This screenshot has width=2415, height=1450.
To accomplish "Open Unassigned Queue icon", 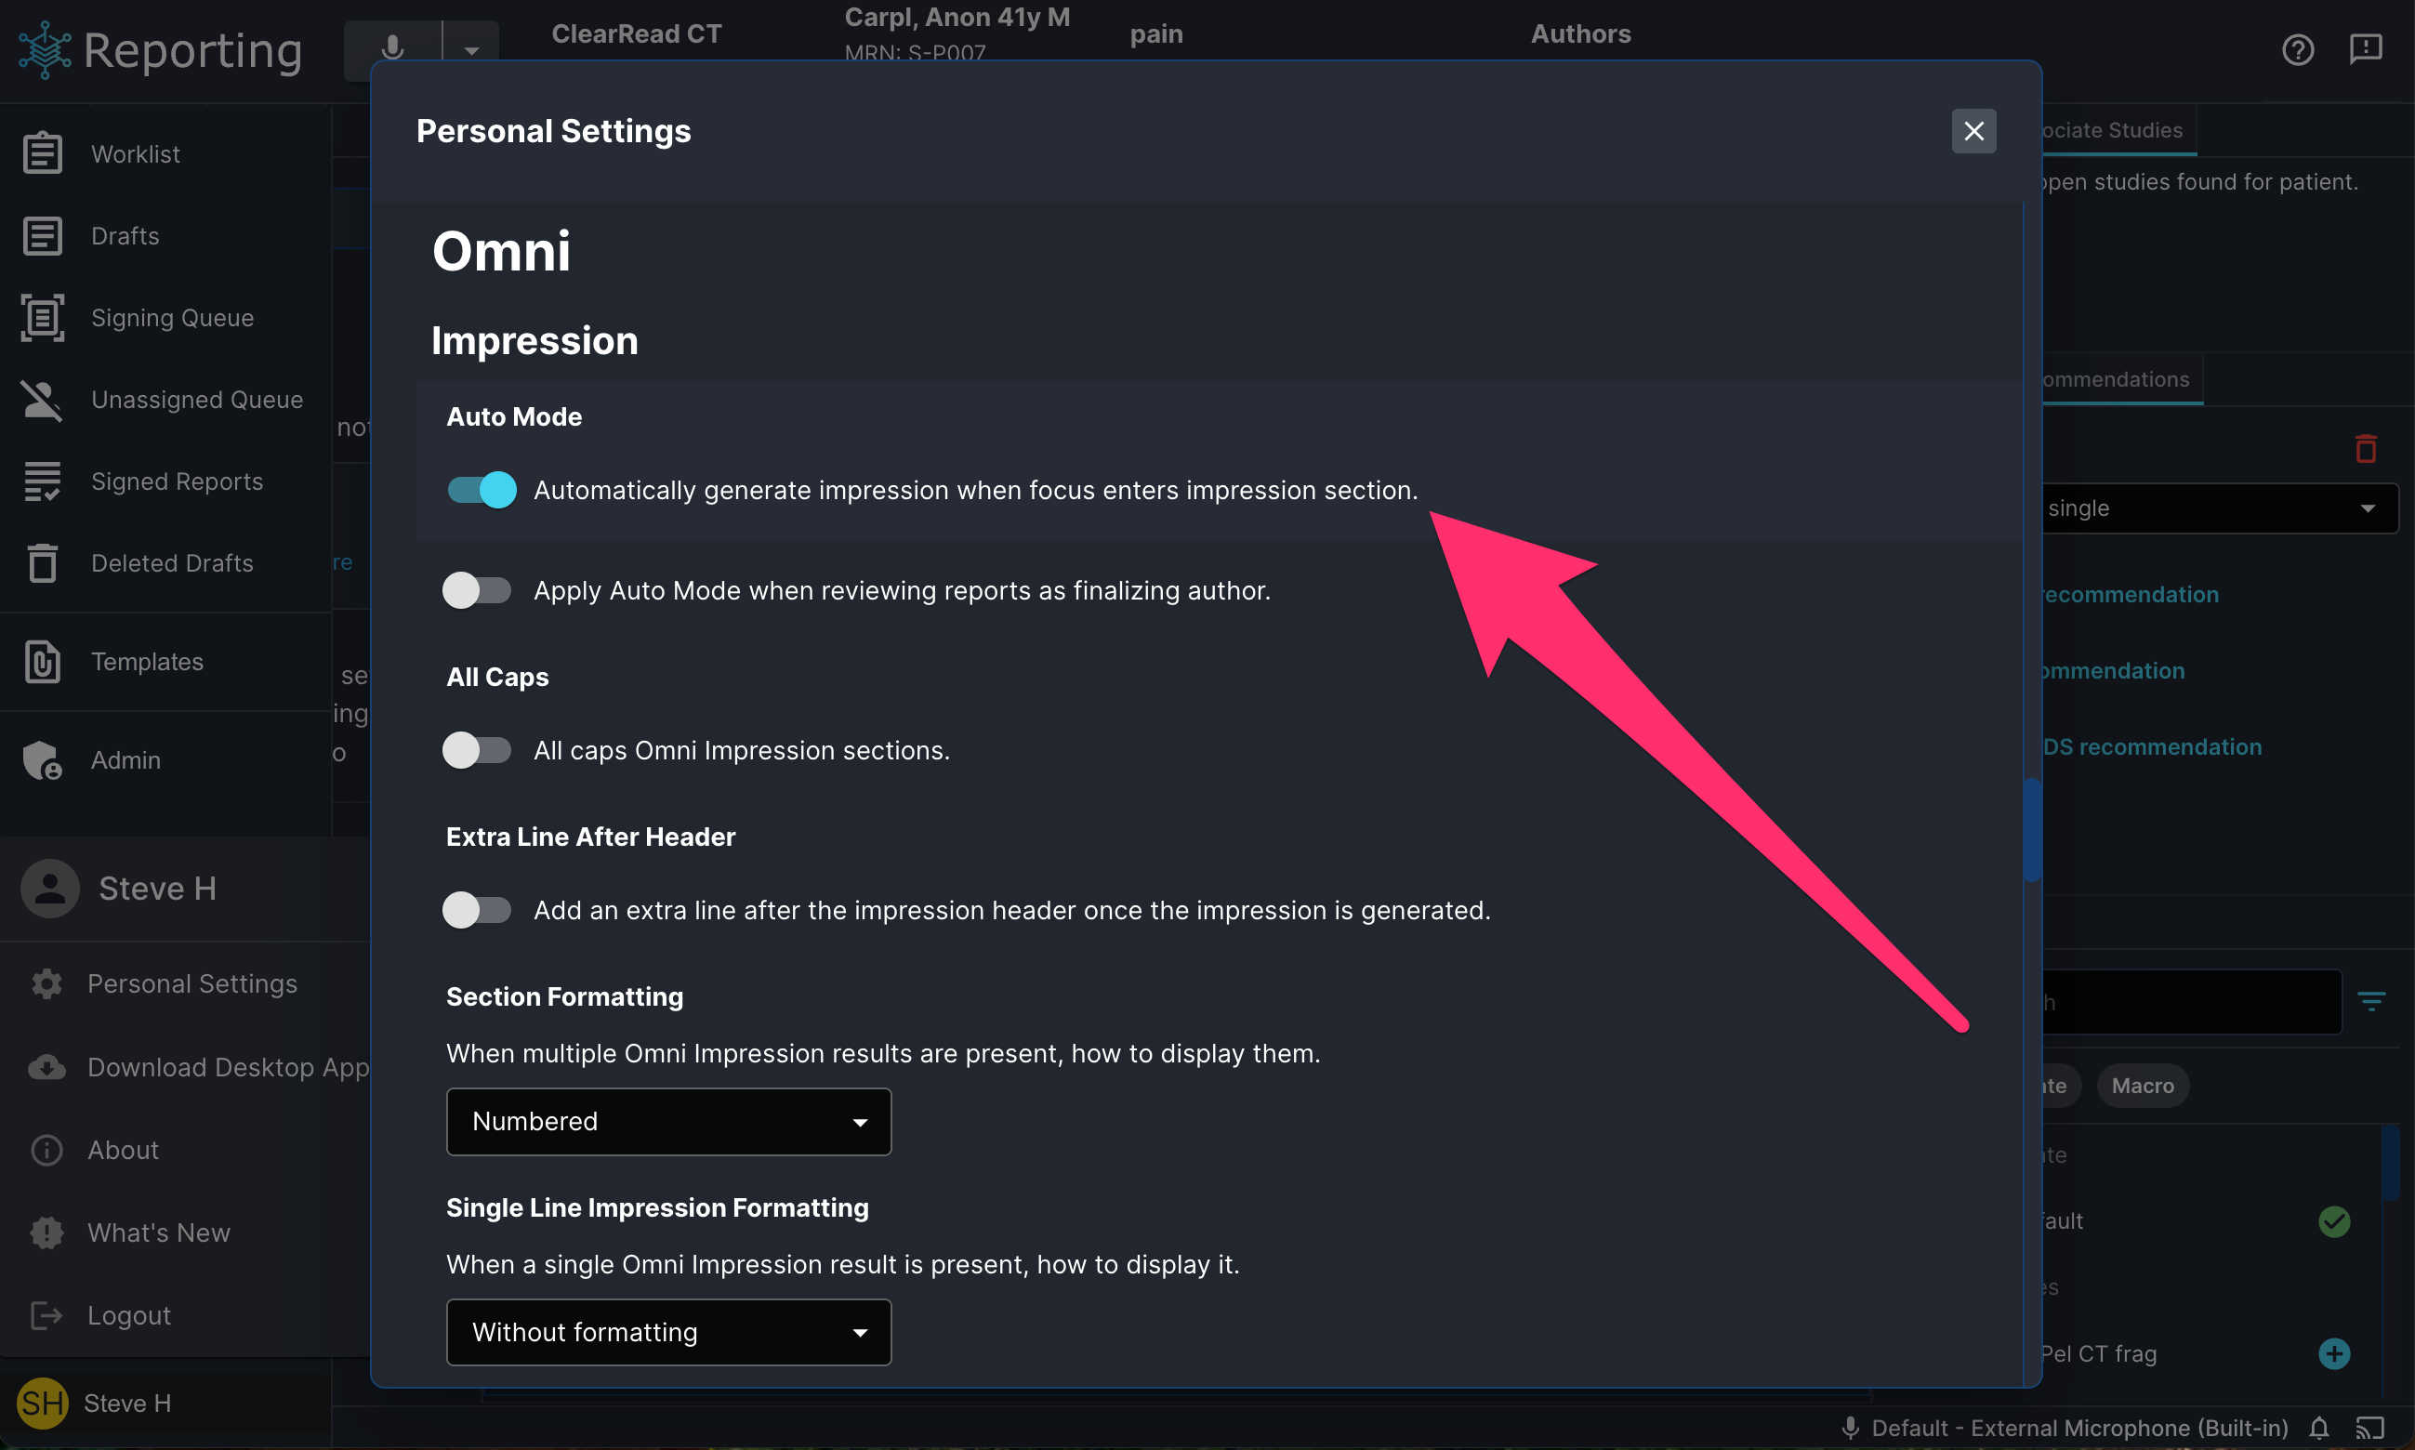I will (x=43, y=400).
